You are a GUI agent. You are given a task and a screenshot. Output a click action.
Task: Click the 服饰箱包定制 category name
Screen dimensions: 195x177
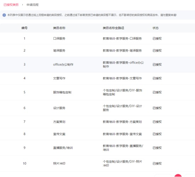(62, 92)
